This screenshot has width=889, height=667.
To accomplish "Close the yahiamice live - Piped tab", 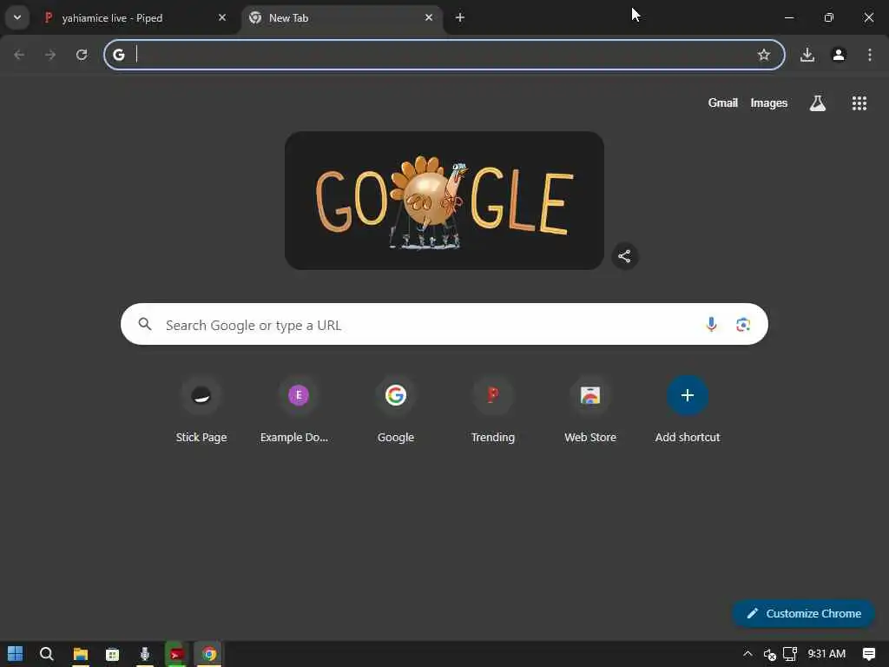I will (222, 17).
